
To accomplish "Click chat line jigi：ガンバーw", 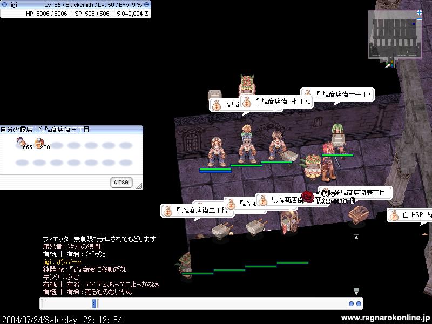I will pyautogui.click(x=62, y=262).
